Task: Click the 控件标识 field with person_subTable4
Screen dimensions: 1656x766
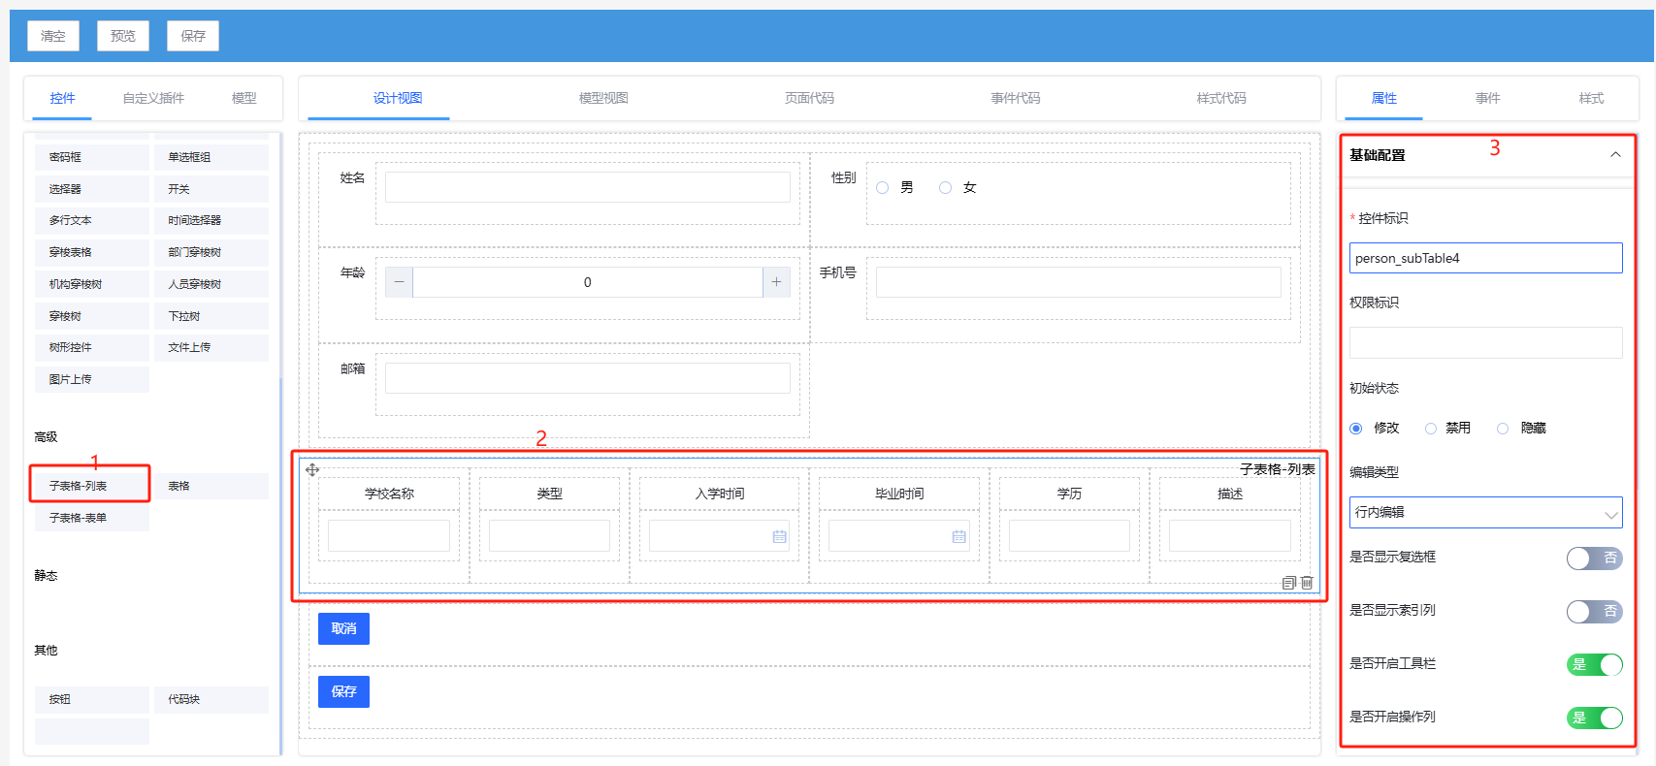Action: pyautogui.click(x=1485, y=258)
